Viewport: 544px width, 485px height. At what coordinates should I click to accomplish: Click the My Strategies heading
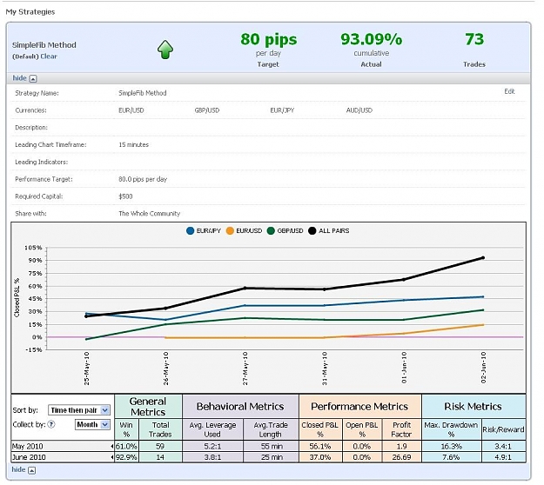[x=30, y=12]
